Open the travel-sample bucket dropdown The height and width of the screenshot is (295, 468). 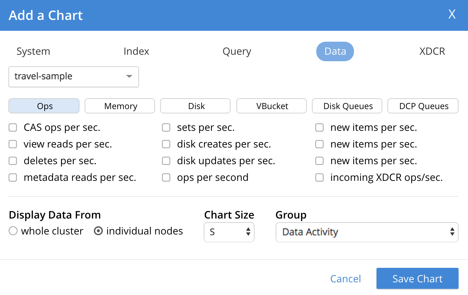click(x=74, y=76)
